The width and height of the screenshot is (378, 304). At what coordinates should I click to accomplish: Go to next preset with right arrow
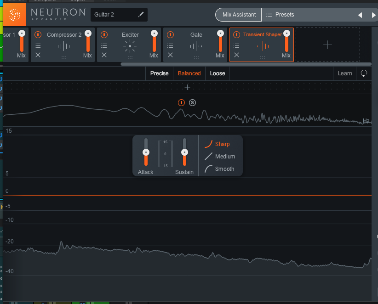373,15
